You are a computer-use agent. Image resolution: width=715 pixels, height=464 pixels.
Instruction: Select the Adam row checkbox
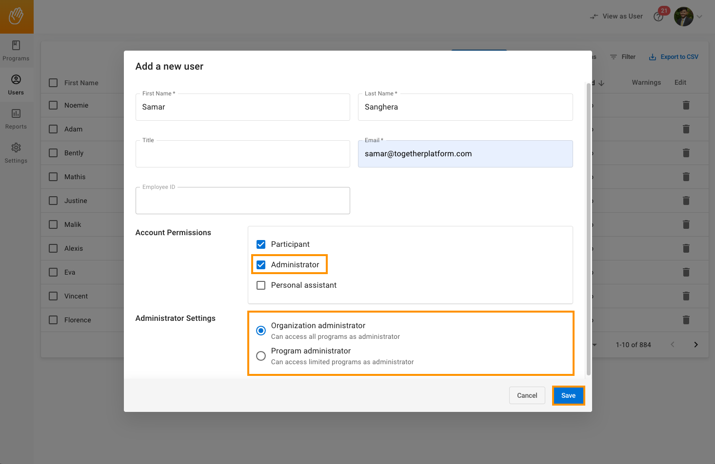(53, 129)
